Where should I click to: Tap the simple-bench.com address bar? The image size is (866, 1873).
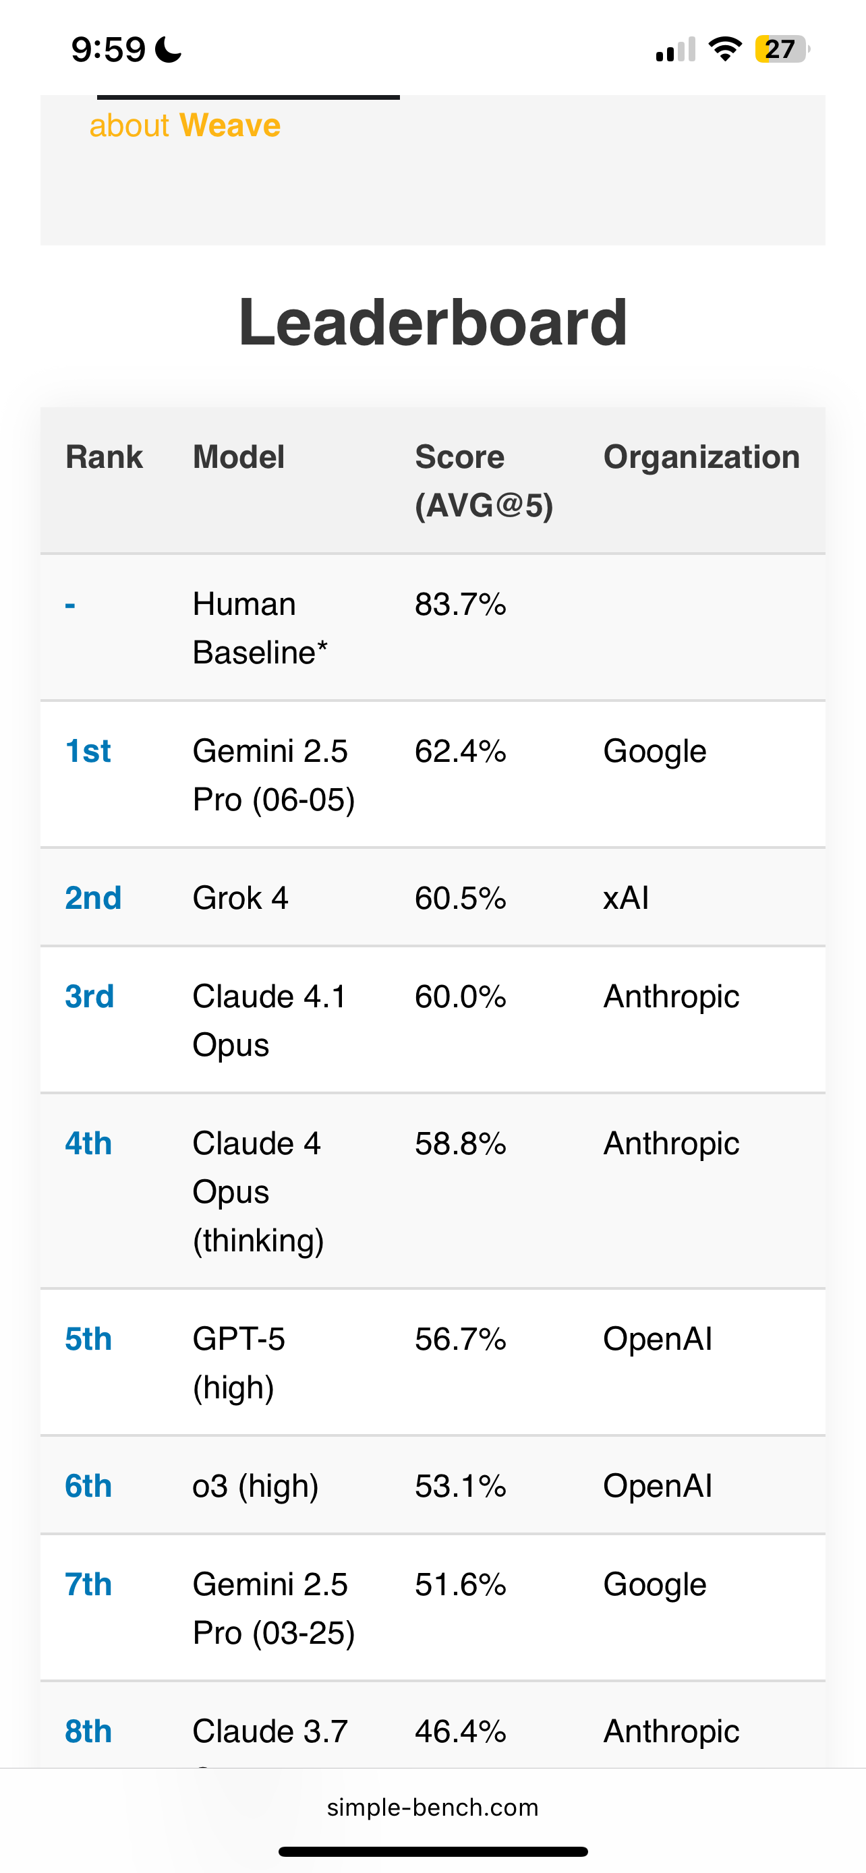coord(432,1807)
